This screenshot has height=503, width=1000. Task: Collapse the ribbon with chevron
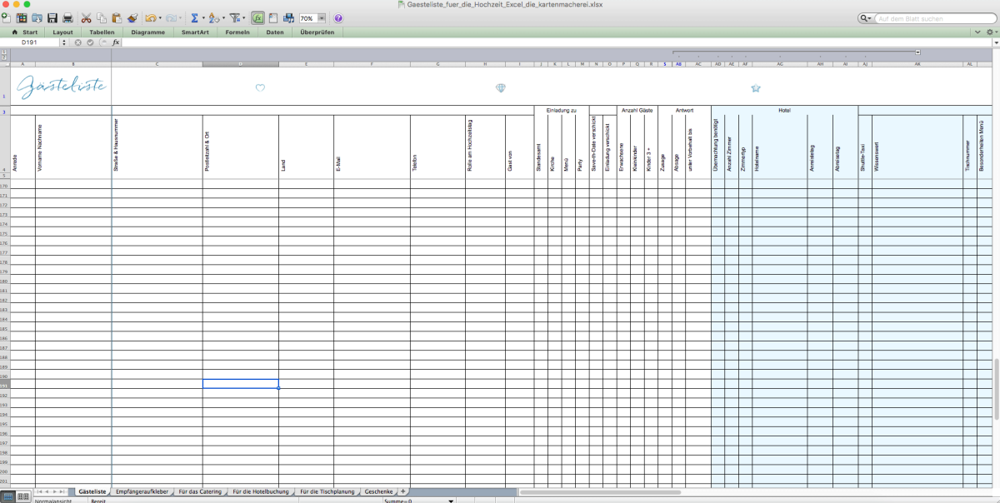[978, 32]
